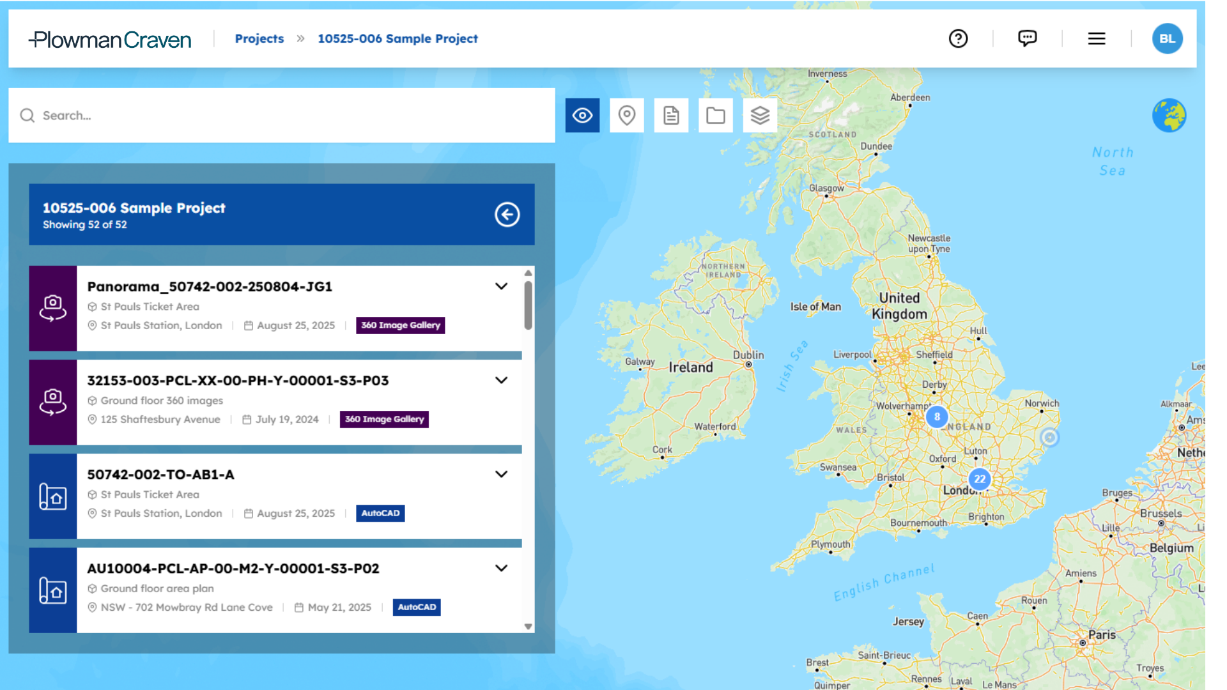Toggle the eye visibility filter button
Viewport: 1227px width, 690px height.
[582, 116]
